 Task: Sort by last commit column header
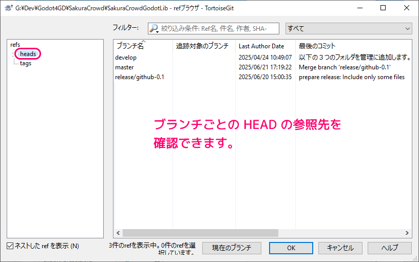coord(317,46)
